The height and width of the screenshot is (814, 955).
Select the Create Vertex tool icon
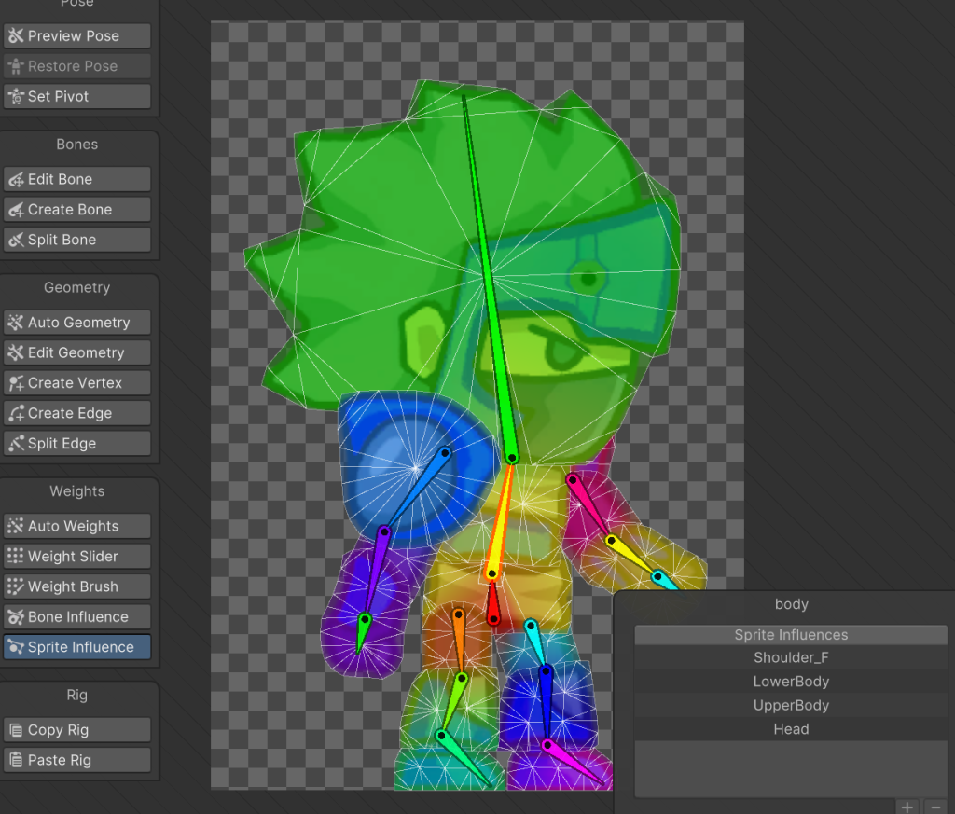tap(16, 383)
